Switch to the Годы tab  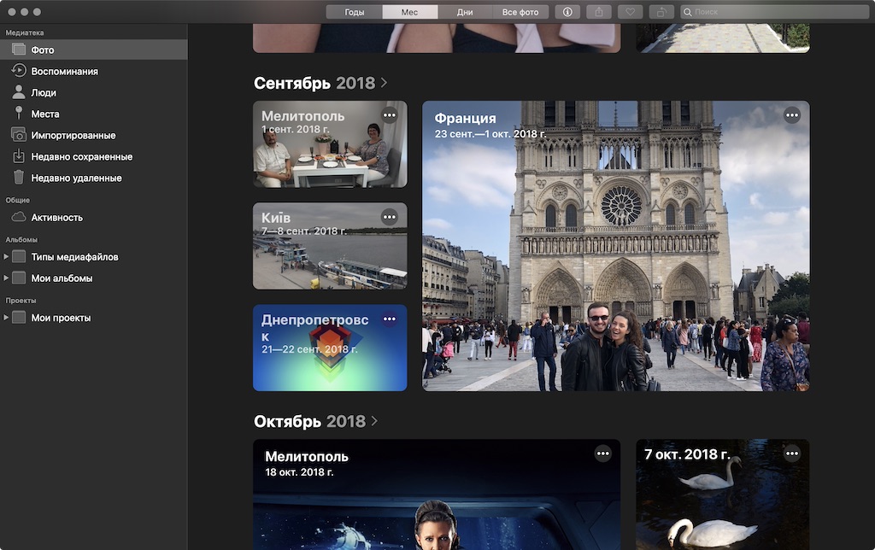click(355, 12)
